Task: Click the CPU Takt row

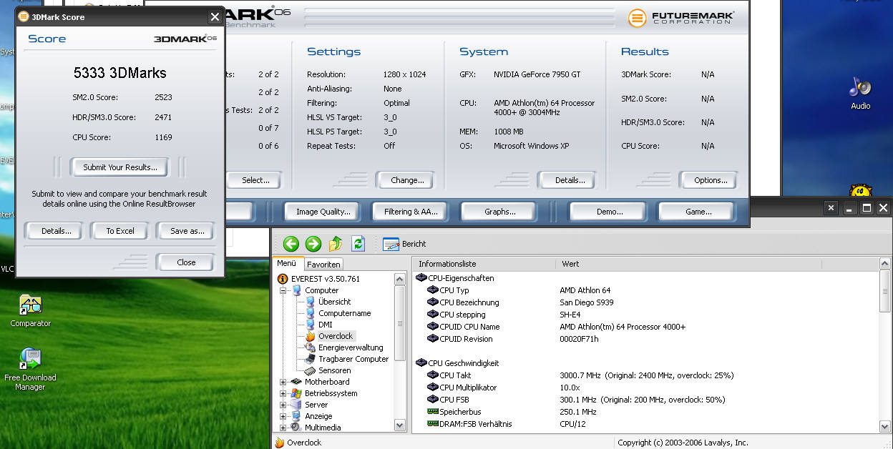Action: pyautogui.click(x=645, y=375)
